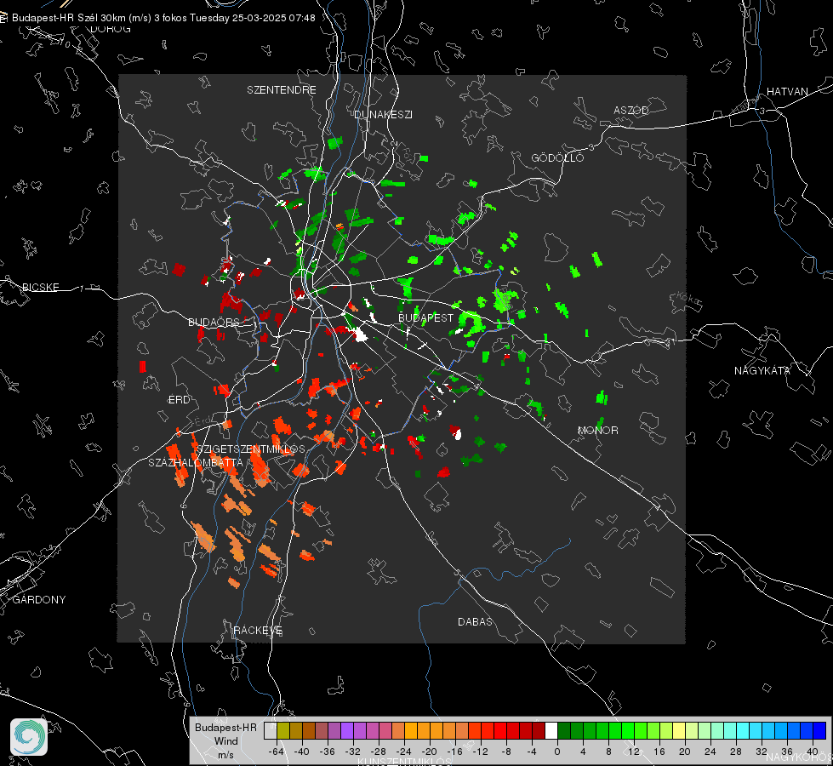Click the -12 value on the wind scale
Viewport: 833px width, 766px height.
[x=480, y=752]
